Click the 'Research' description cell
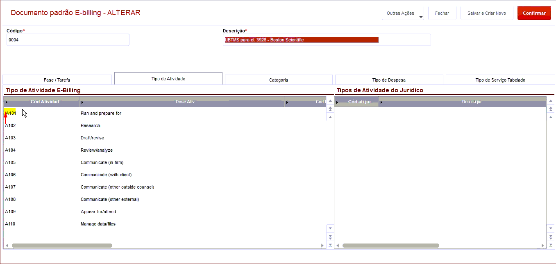Screen dimensions: 556x264 90,125
